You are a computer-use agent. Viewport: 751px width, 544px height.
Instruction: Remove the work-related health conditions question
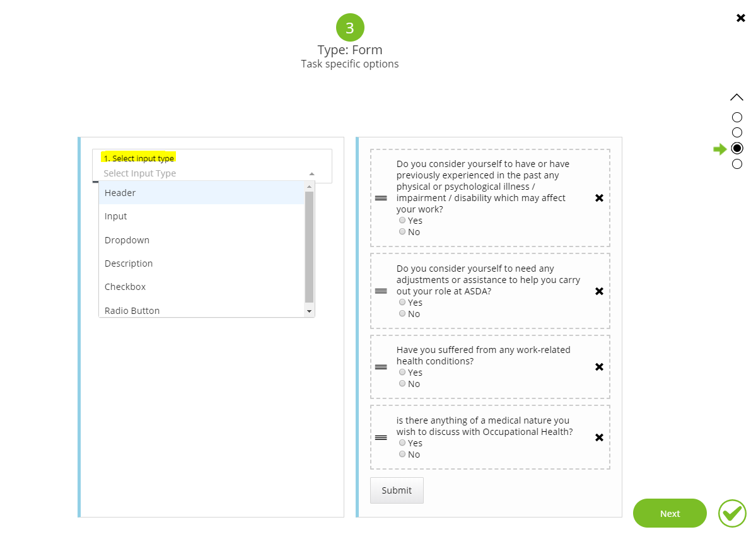point(599,367)
